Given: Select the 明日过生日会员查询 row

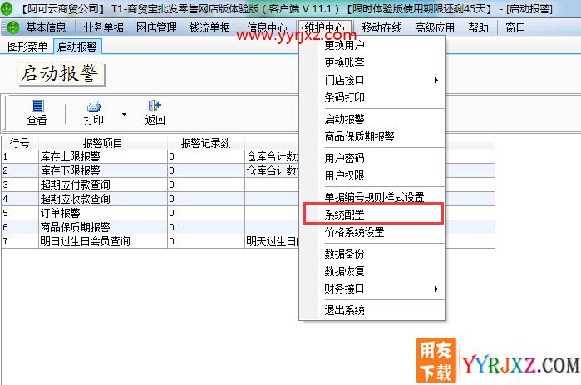Looking at the screenshot, I should 249,241.
